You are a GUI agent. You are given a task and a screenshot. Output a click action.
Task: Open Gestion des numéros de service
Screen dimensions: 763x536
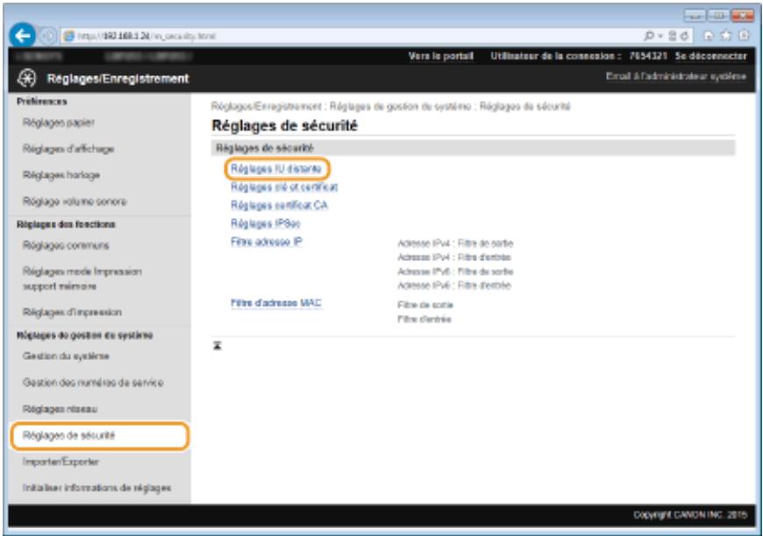coord(93,383)
